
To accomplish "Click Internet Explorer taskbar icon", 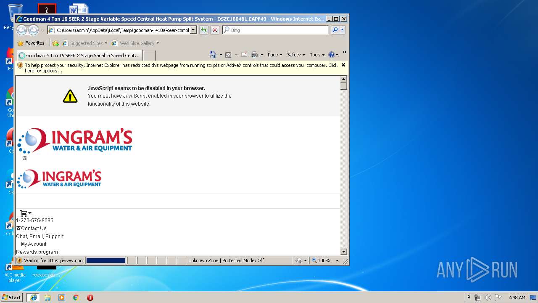I will click(x=34, y=297).
